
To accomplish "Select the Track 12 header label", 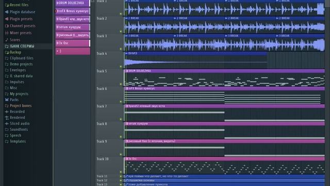I will [102, 180].
